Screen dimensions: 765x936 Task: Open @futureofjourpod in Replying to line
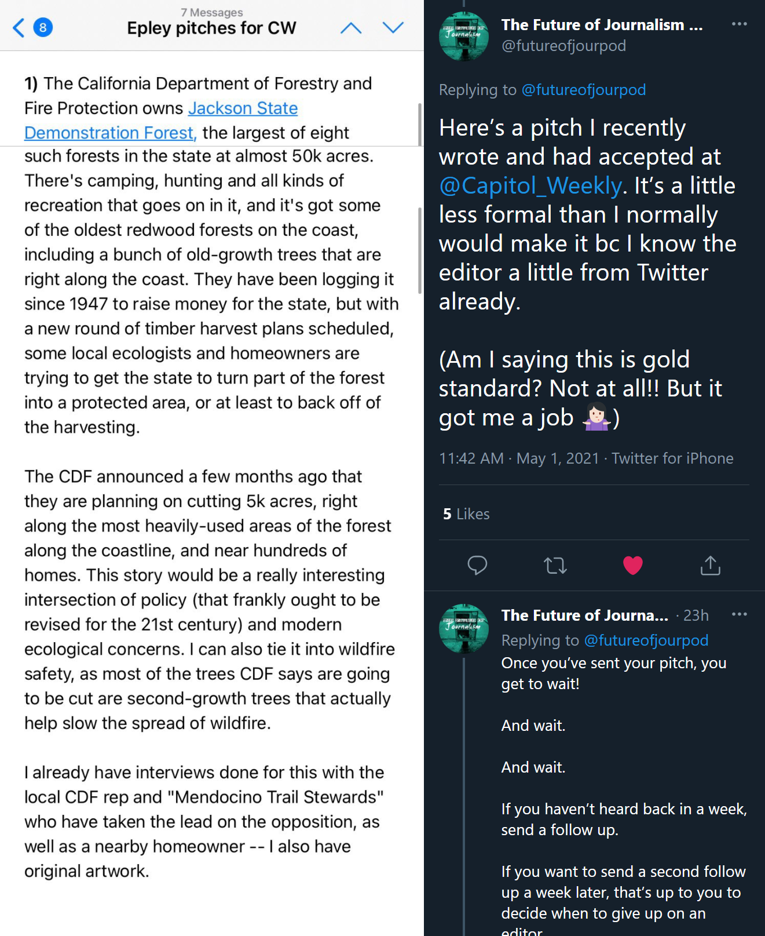click(583, 90)
